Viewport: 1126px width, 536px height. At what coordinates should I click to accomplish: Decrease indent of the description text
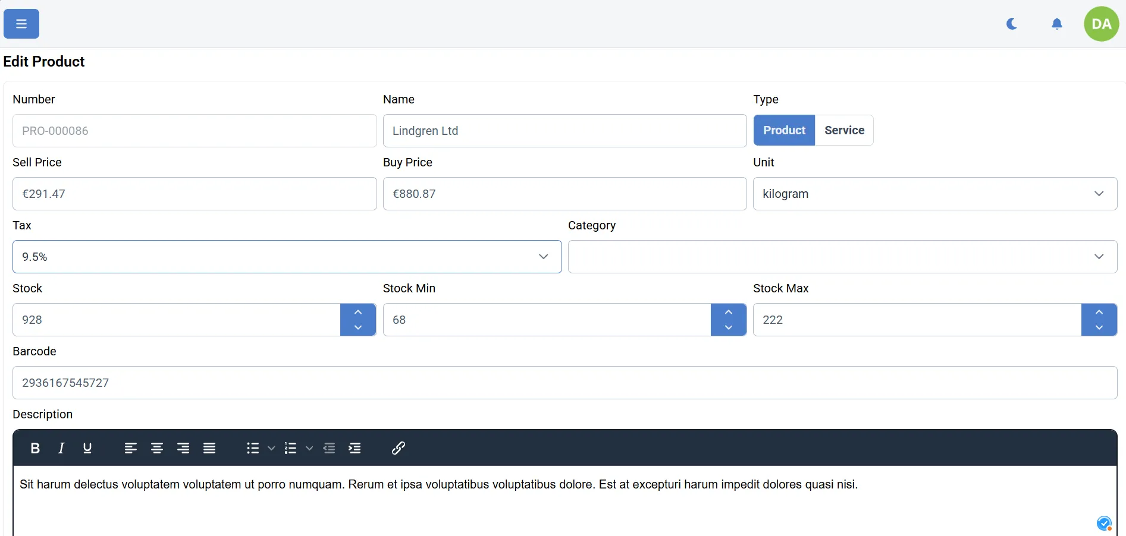tap(330, 448)
